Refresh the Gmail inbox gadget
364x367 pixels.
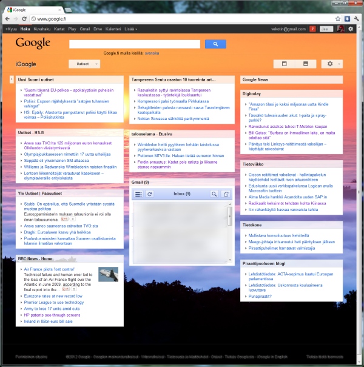click(150, 194)
